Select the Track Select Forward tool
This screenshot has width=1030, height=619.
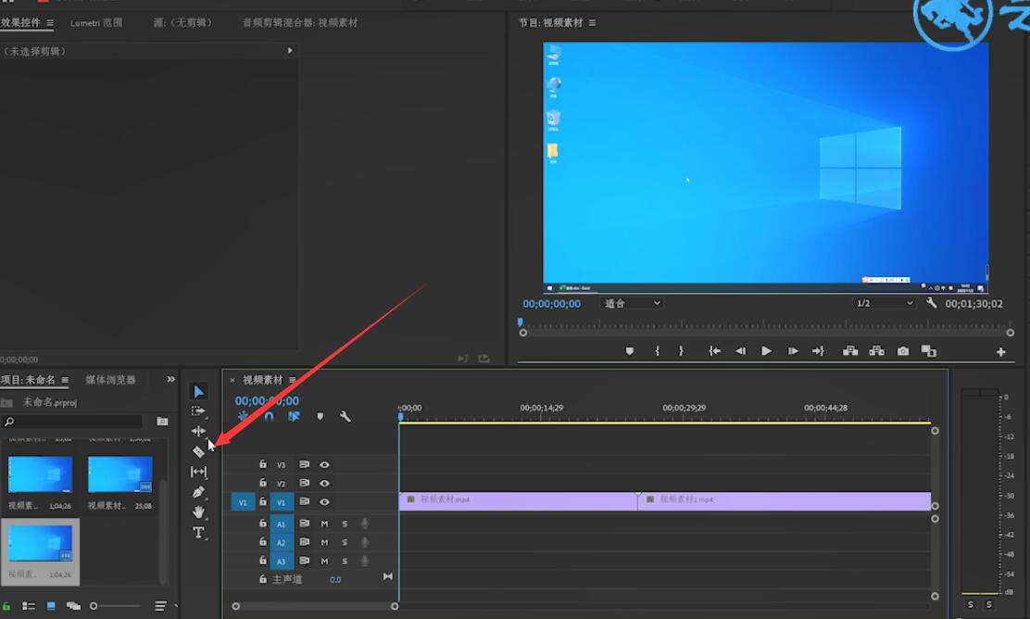(197, 411)
